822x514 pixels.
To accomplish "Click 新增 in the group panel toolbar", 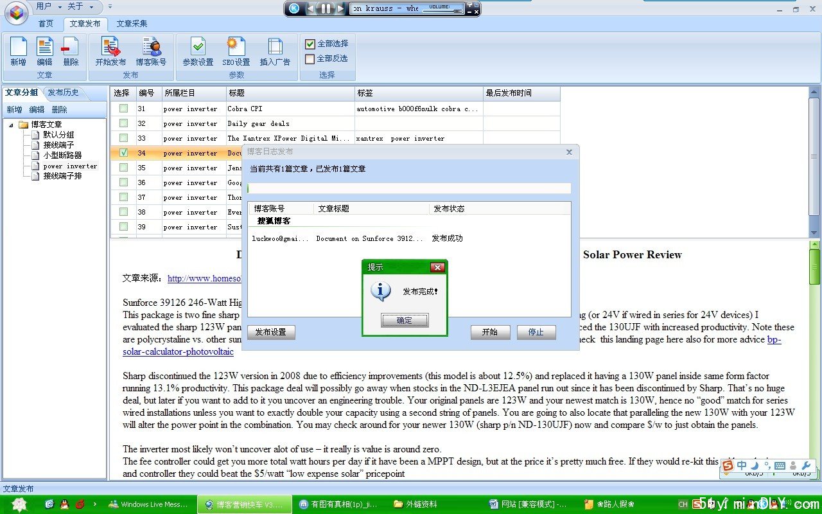I will pos(14,110).
